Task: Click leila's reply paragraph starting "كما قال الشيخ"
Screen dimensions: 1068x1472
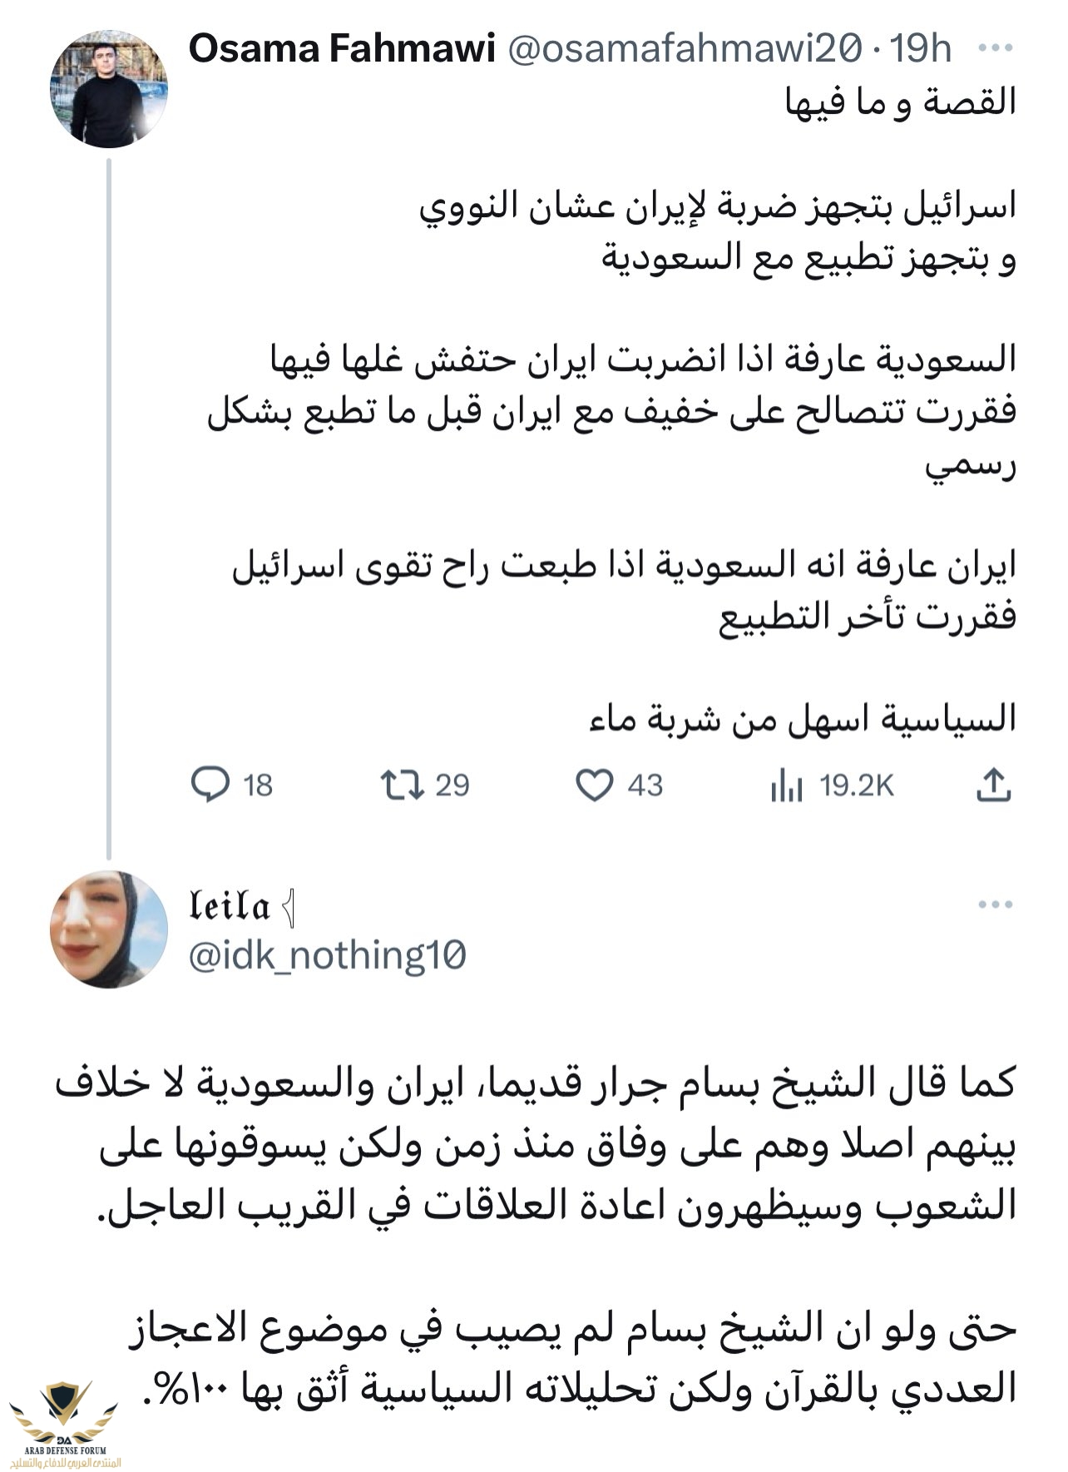Action: 536,1146
